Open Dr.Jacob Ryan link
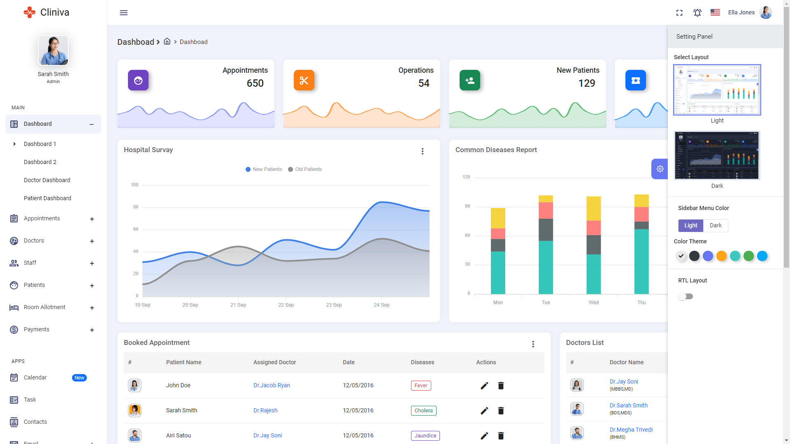This screenshot has height=444, width=790. 272,386
